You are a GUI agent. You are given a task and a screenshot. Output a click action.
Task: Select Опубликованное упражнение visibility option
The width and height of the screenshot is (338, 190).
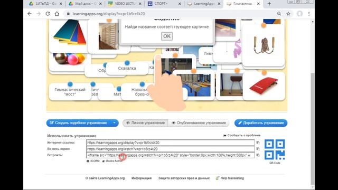199,123
